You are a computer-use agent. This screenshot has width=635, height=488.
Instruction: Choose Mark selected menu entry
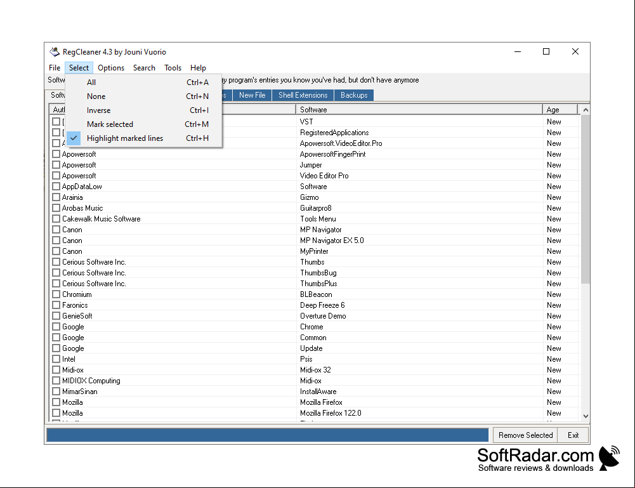(143, 124)
